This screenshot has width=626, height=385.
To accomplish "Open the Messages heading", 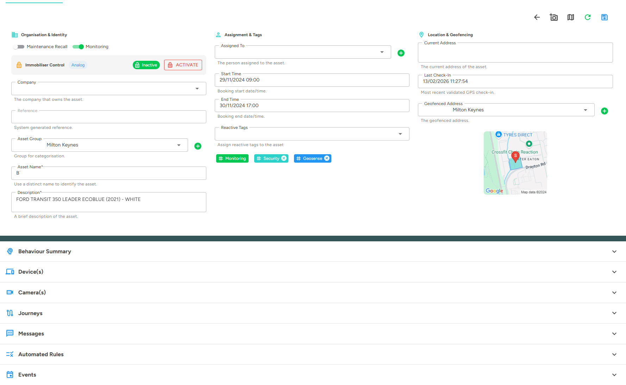I will click(31, 334).
